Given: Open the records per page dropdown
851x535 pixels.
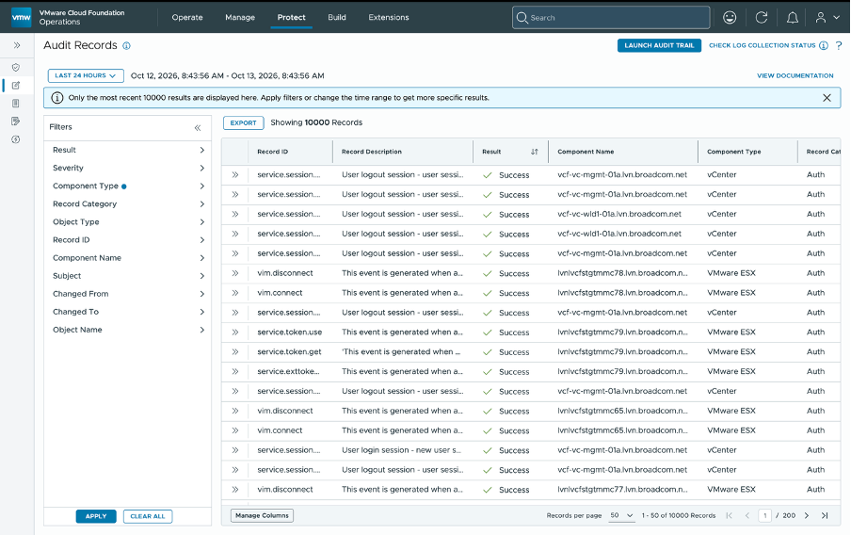Looking at the screenshot, I should click(x=621, y=515).
